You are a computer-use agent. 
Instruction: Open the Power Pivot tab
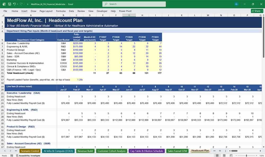[125, 11]
